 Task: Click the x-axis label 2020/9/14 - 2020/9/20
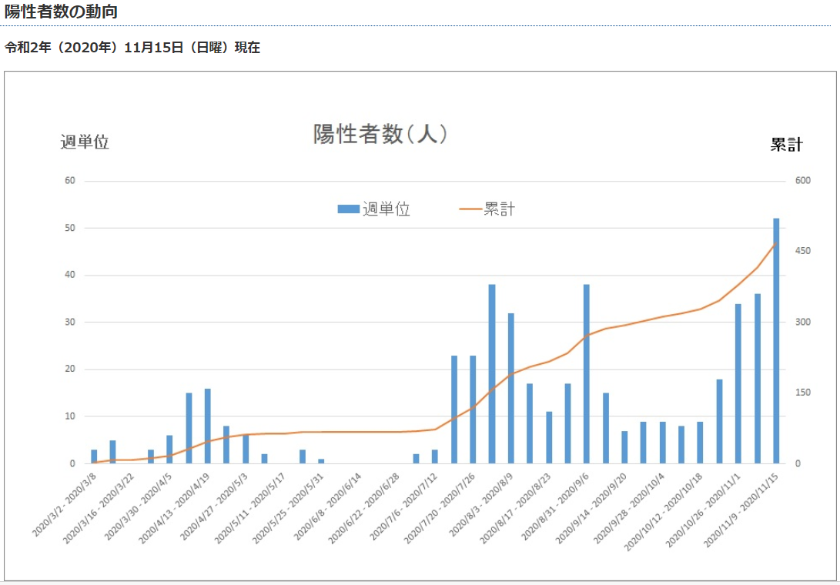click(592, 509)
